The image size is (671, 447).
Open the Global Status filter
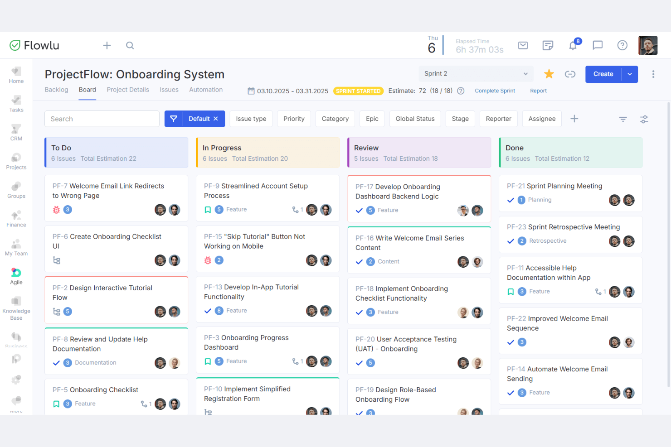point(415,119)
